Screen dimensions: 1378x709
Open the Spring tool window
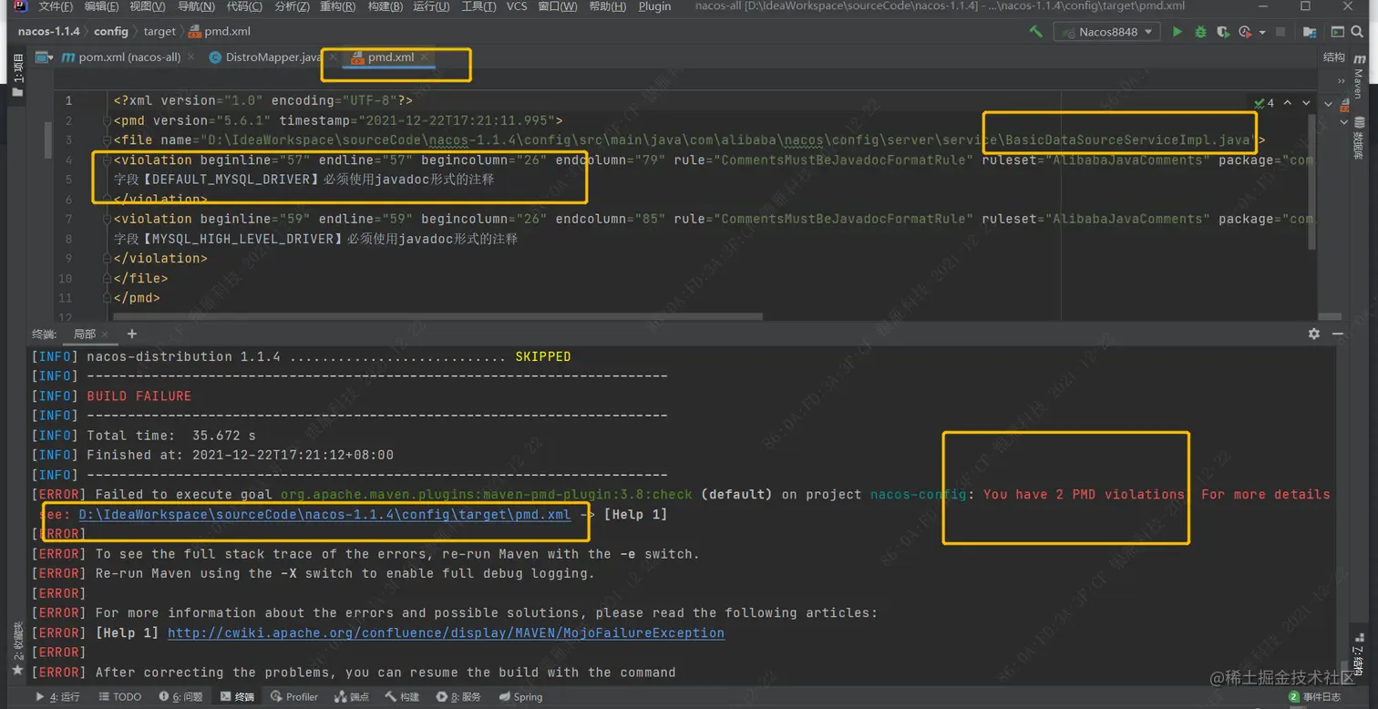[519, 697]
